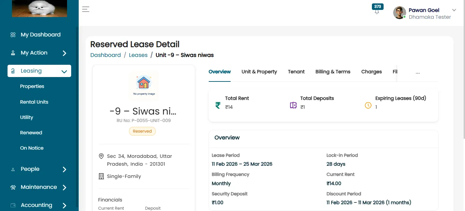This screenshot has height=211, width=465.
Task: Go to Utility in the sidebar
Action: [27, 117]
